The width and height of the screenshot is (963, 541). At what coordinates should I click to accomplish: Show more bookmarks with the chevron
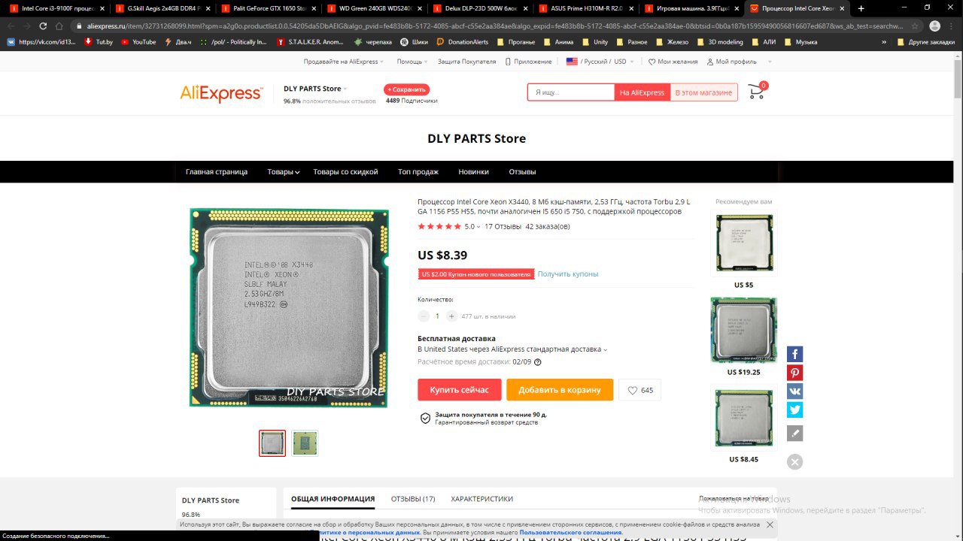[884, 42]
